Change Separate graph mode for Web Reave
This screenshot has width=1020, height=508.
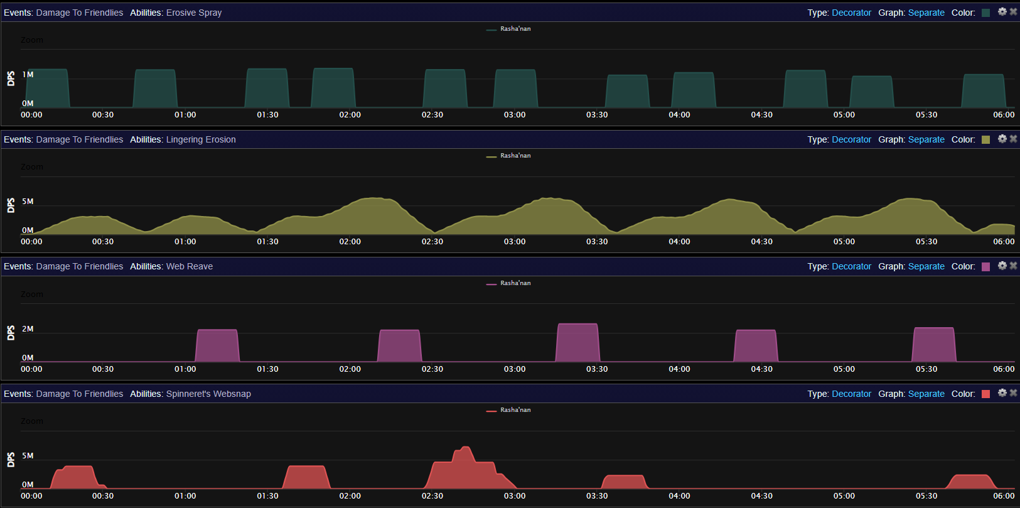(926, 266)
